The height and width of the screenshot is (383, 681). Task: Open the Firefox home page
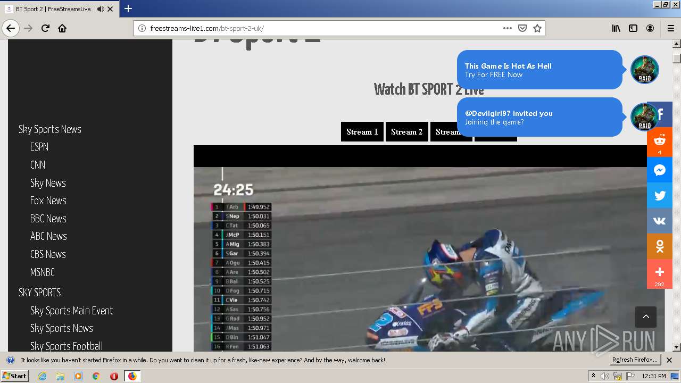pyautogui.click(x=62, y=28)
